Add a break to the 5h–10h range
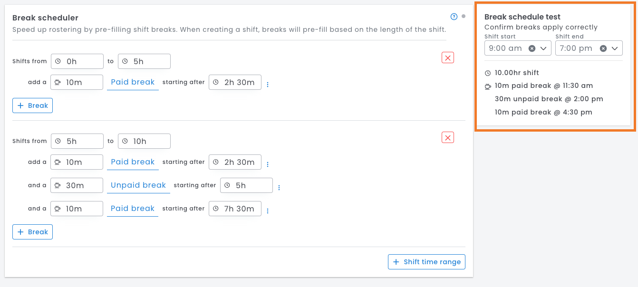The image size is (638, 287). point(32,232)
